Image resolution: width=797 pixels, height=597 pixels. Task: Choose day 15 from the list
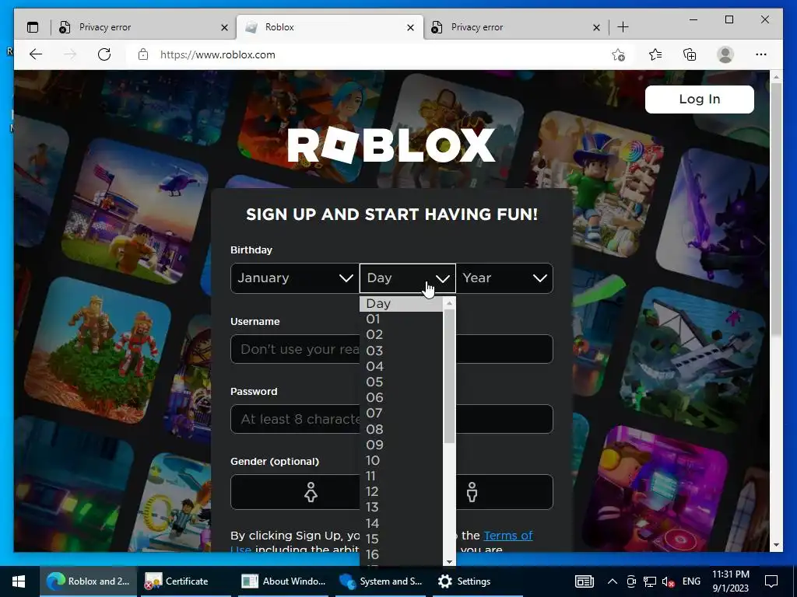[402, 539]
